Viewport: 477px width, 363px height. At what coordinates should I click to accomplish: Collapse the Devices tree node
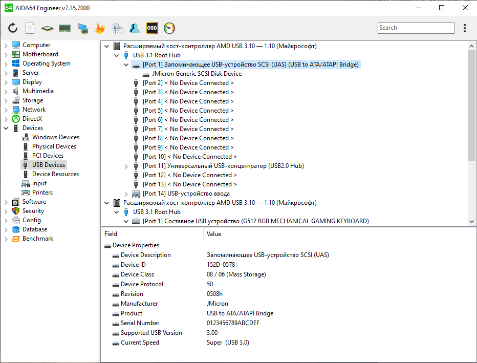pos(6,128)
